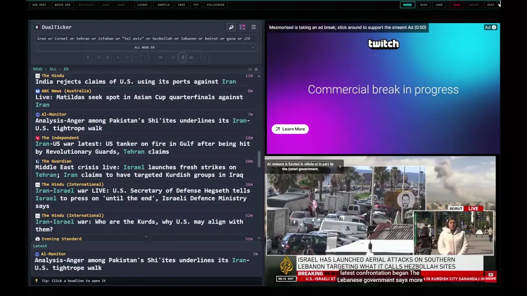Click 'ABC News (Australia)' source label
Viewport: 527px width, 296px height.
pos(66,91)
